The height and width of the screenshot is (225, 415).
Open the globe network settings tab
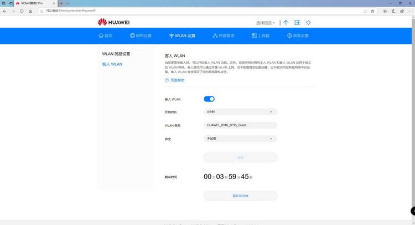[x=141, y=35]
